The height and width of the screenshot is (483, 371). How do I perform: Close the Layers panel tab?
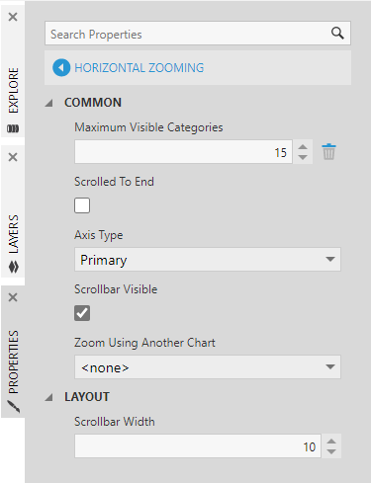[13, 157]
